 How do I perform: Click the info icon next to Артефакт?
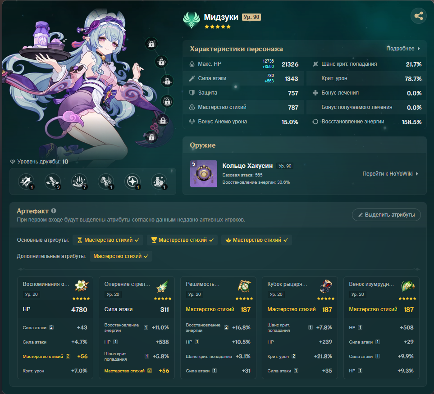click(x=54, y=211)
